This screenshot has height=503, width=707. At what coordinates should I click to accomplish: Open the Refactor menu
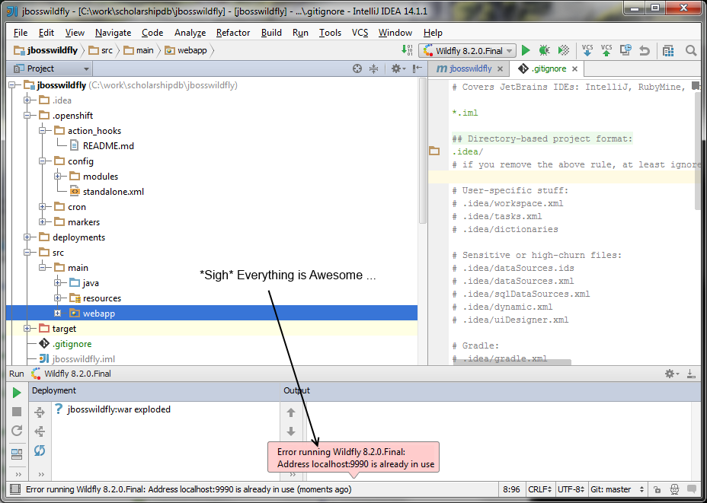pyautogui.click(x=233, y=33)
